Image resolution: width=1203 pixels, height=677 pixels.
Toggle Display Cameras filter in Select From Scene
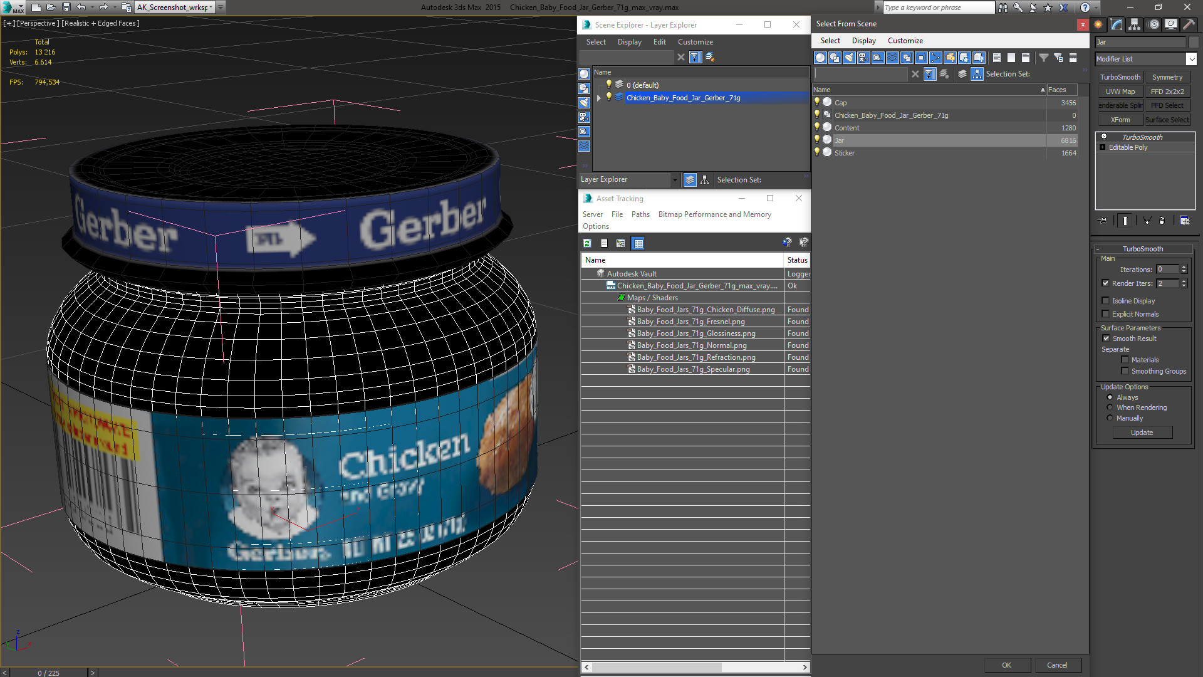coord(863,58)
